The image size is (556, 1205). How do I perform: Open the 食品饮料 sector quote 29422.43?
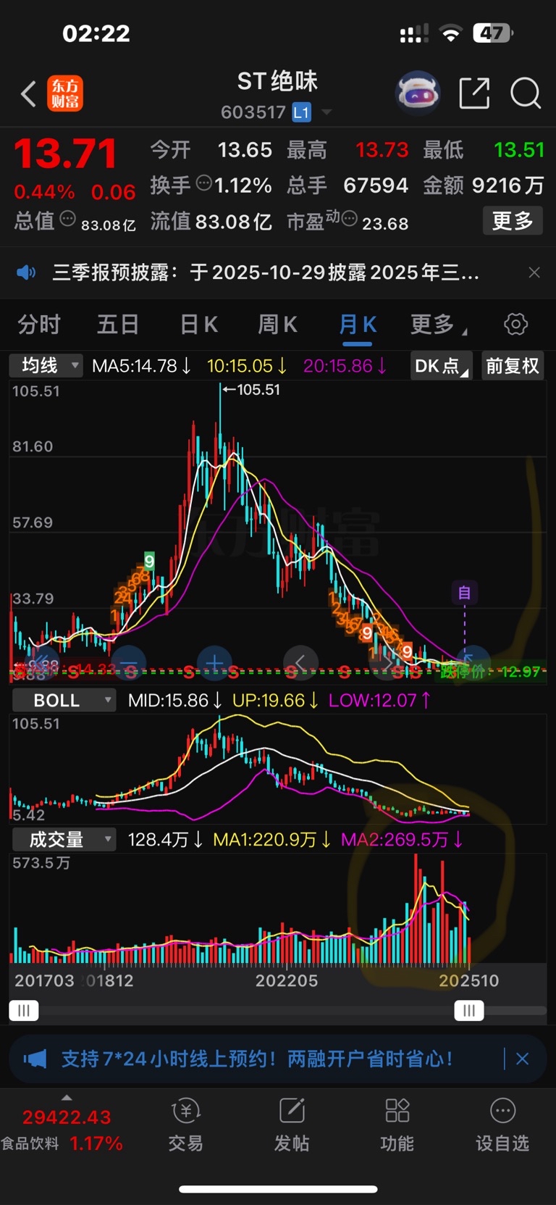67,1117
